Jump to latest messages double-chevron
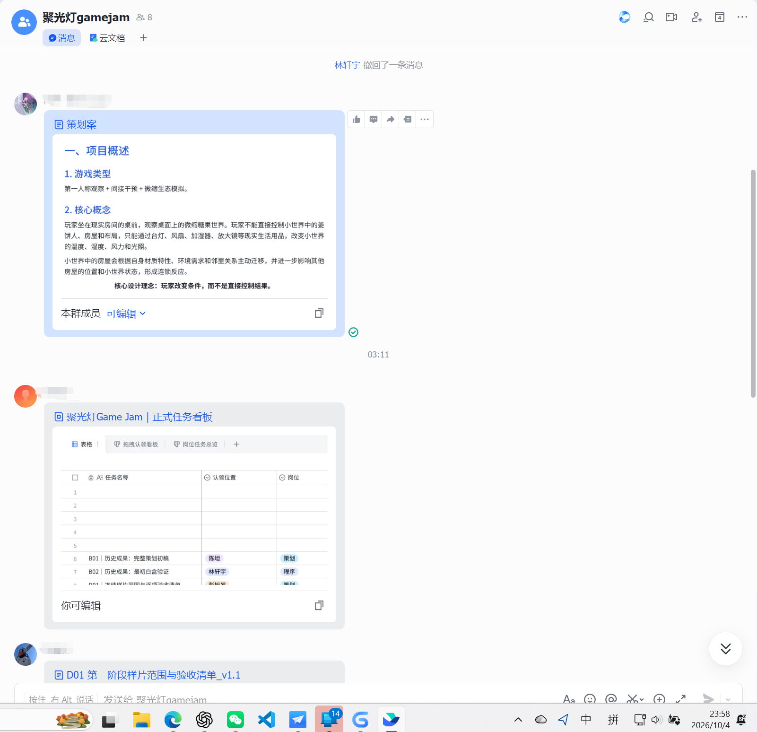 (726, 649)
